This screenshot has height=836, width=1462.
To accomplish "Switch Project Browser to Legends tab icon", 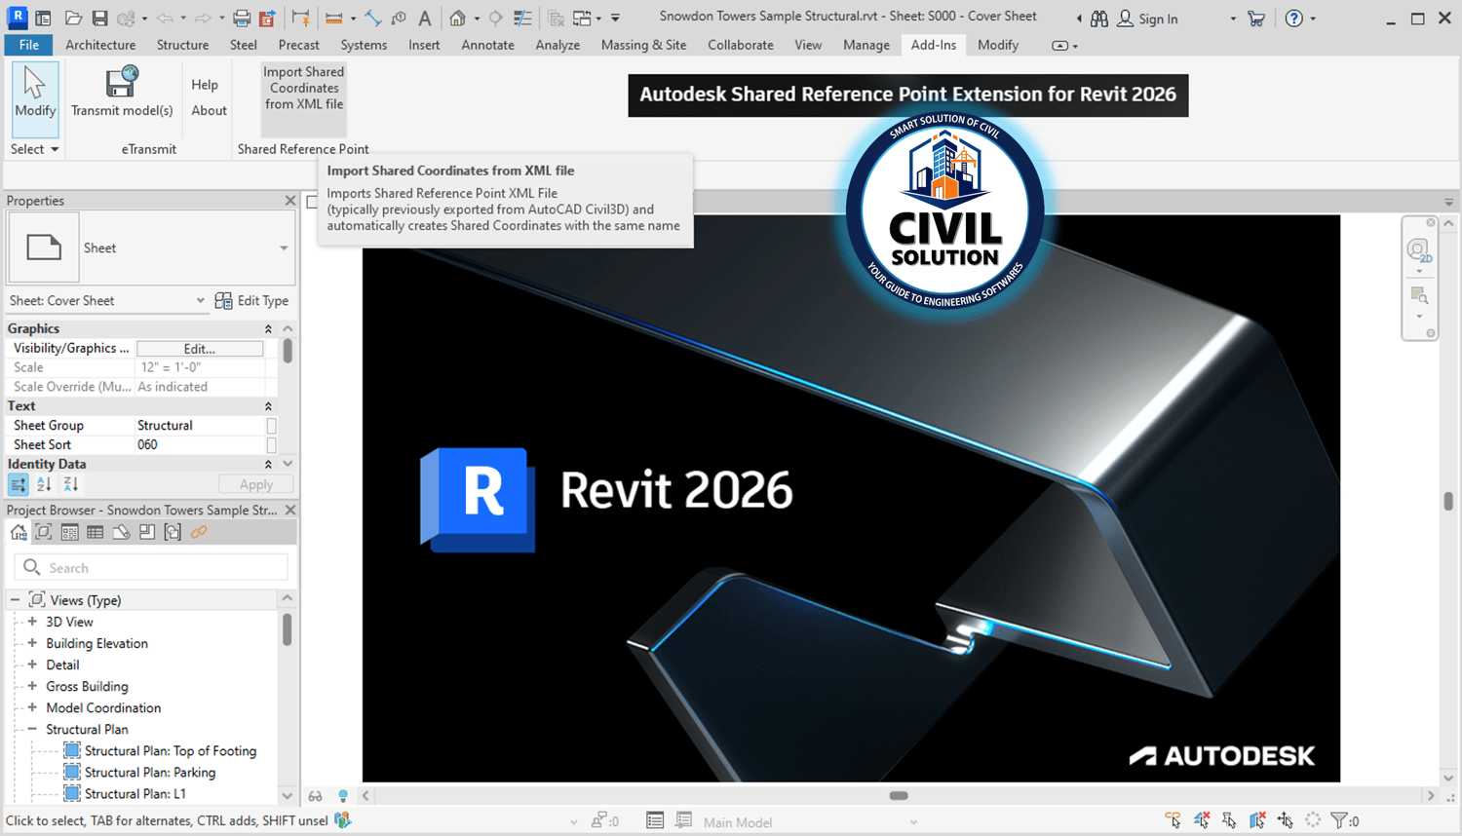I will pyautogui.click(x=69, y=532).
